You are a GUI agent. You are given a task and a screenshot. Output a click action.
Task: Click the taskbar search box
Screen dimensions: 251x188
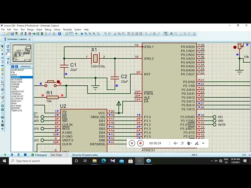(x=40, y=161)
